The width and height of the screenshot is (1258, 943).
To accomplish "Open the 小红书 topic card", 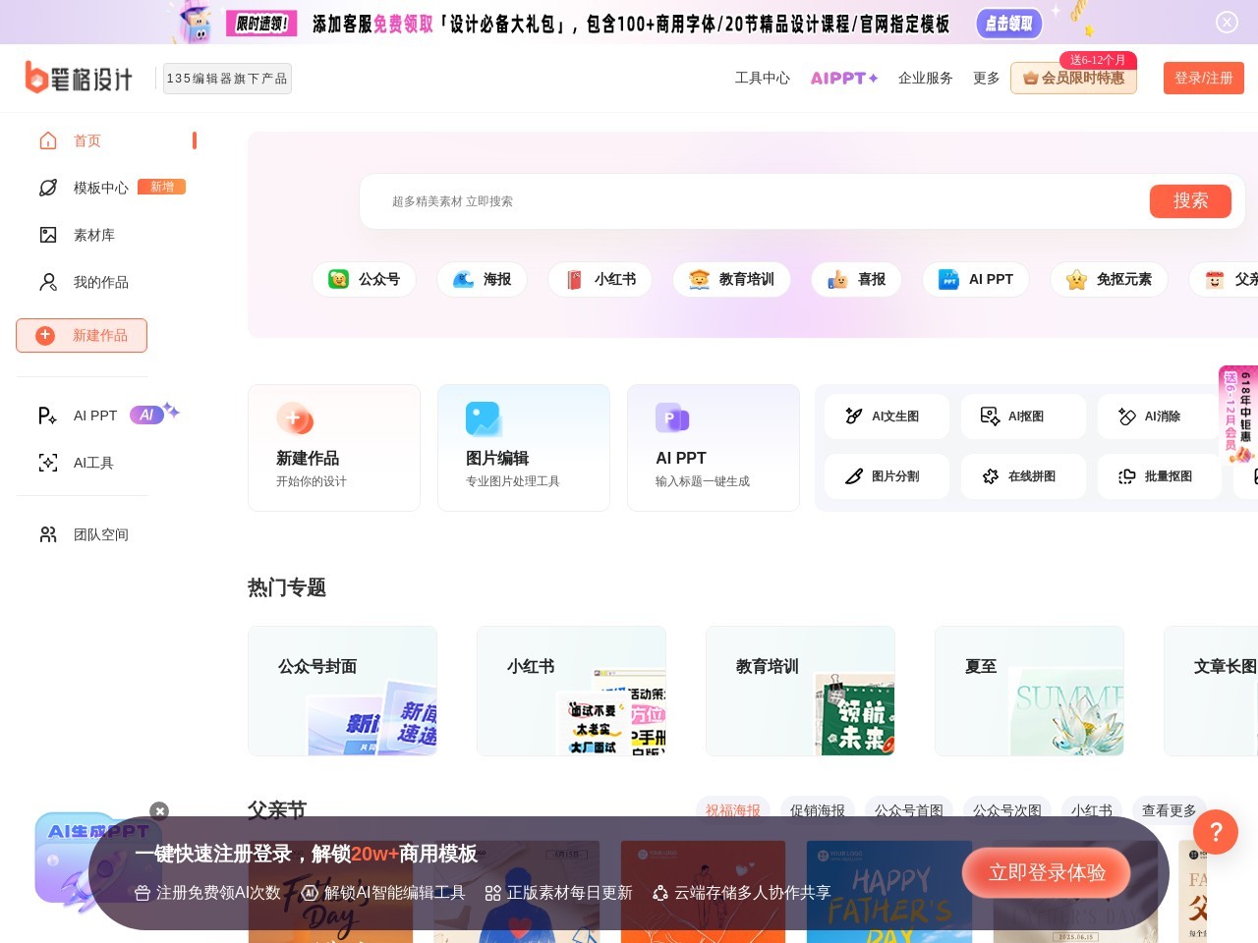I will [571, 691].
